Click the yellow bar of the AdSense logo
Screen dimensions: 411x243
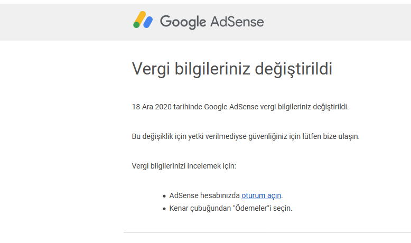click(x=141, y=18)
